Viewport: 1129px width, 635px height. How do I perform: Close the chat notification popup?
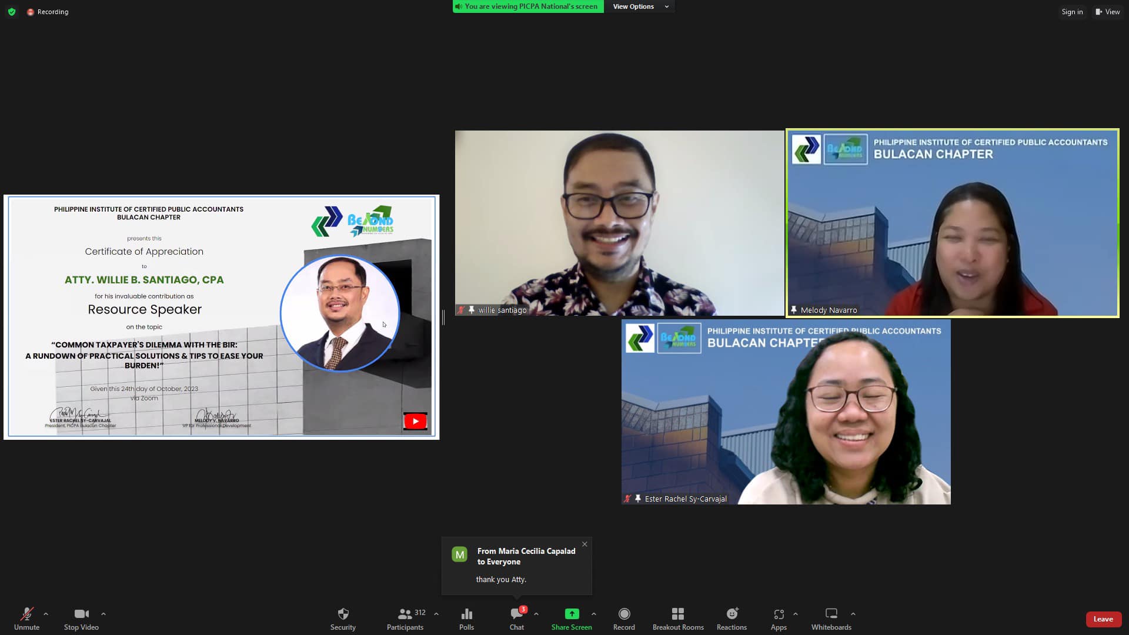(584, 544)
